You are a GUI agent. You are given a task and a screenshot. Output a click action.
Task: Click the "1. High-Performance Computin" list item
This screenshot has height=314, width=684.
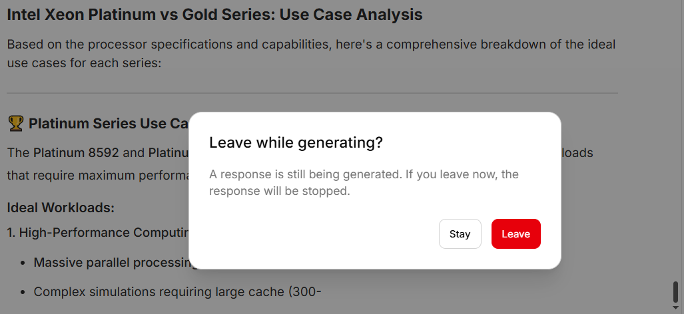point(99,233)
